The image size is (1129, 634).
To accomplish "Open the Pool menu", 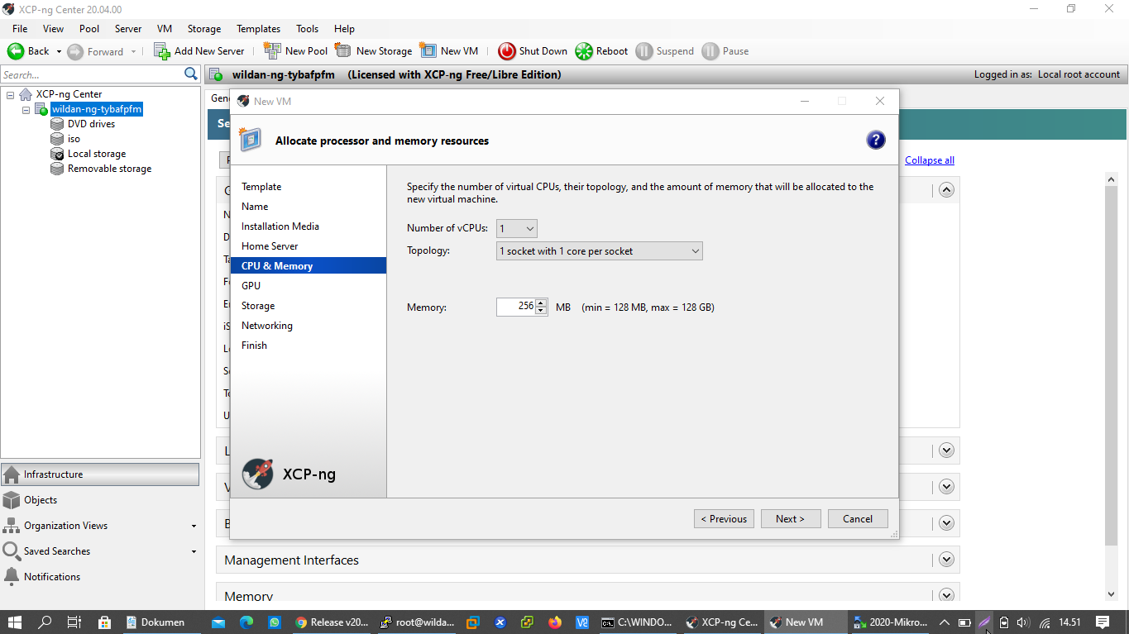I will click(89, 28).
